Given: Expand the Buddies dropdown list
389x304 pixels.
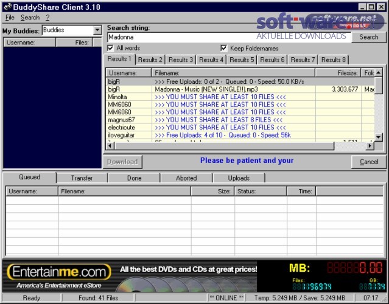Looking at the screenshot, I should pos(97,30).
